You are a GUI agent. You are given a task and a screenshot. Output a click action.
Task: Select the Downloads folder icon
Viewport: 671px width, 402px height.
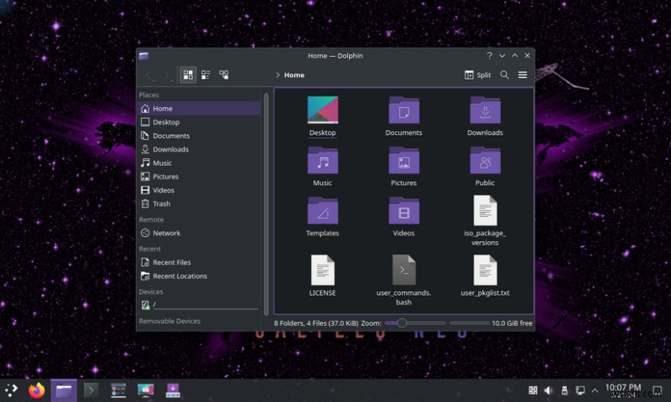(x=485, y=111)
